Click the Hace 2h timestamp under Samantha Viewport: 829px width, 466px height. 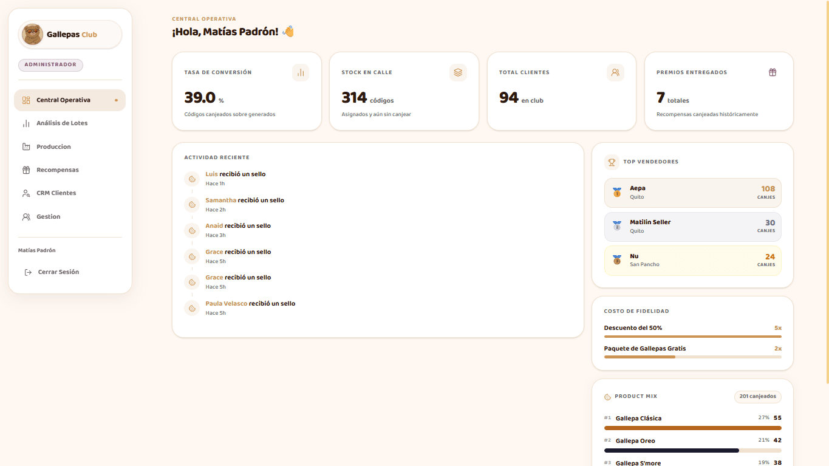click(216, 210)
